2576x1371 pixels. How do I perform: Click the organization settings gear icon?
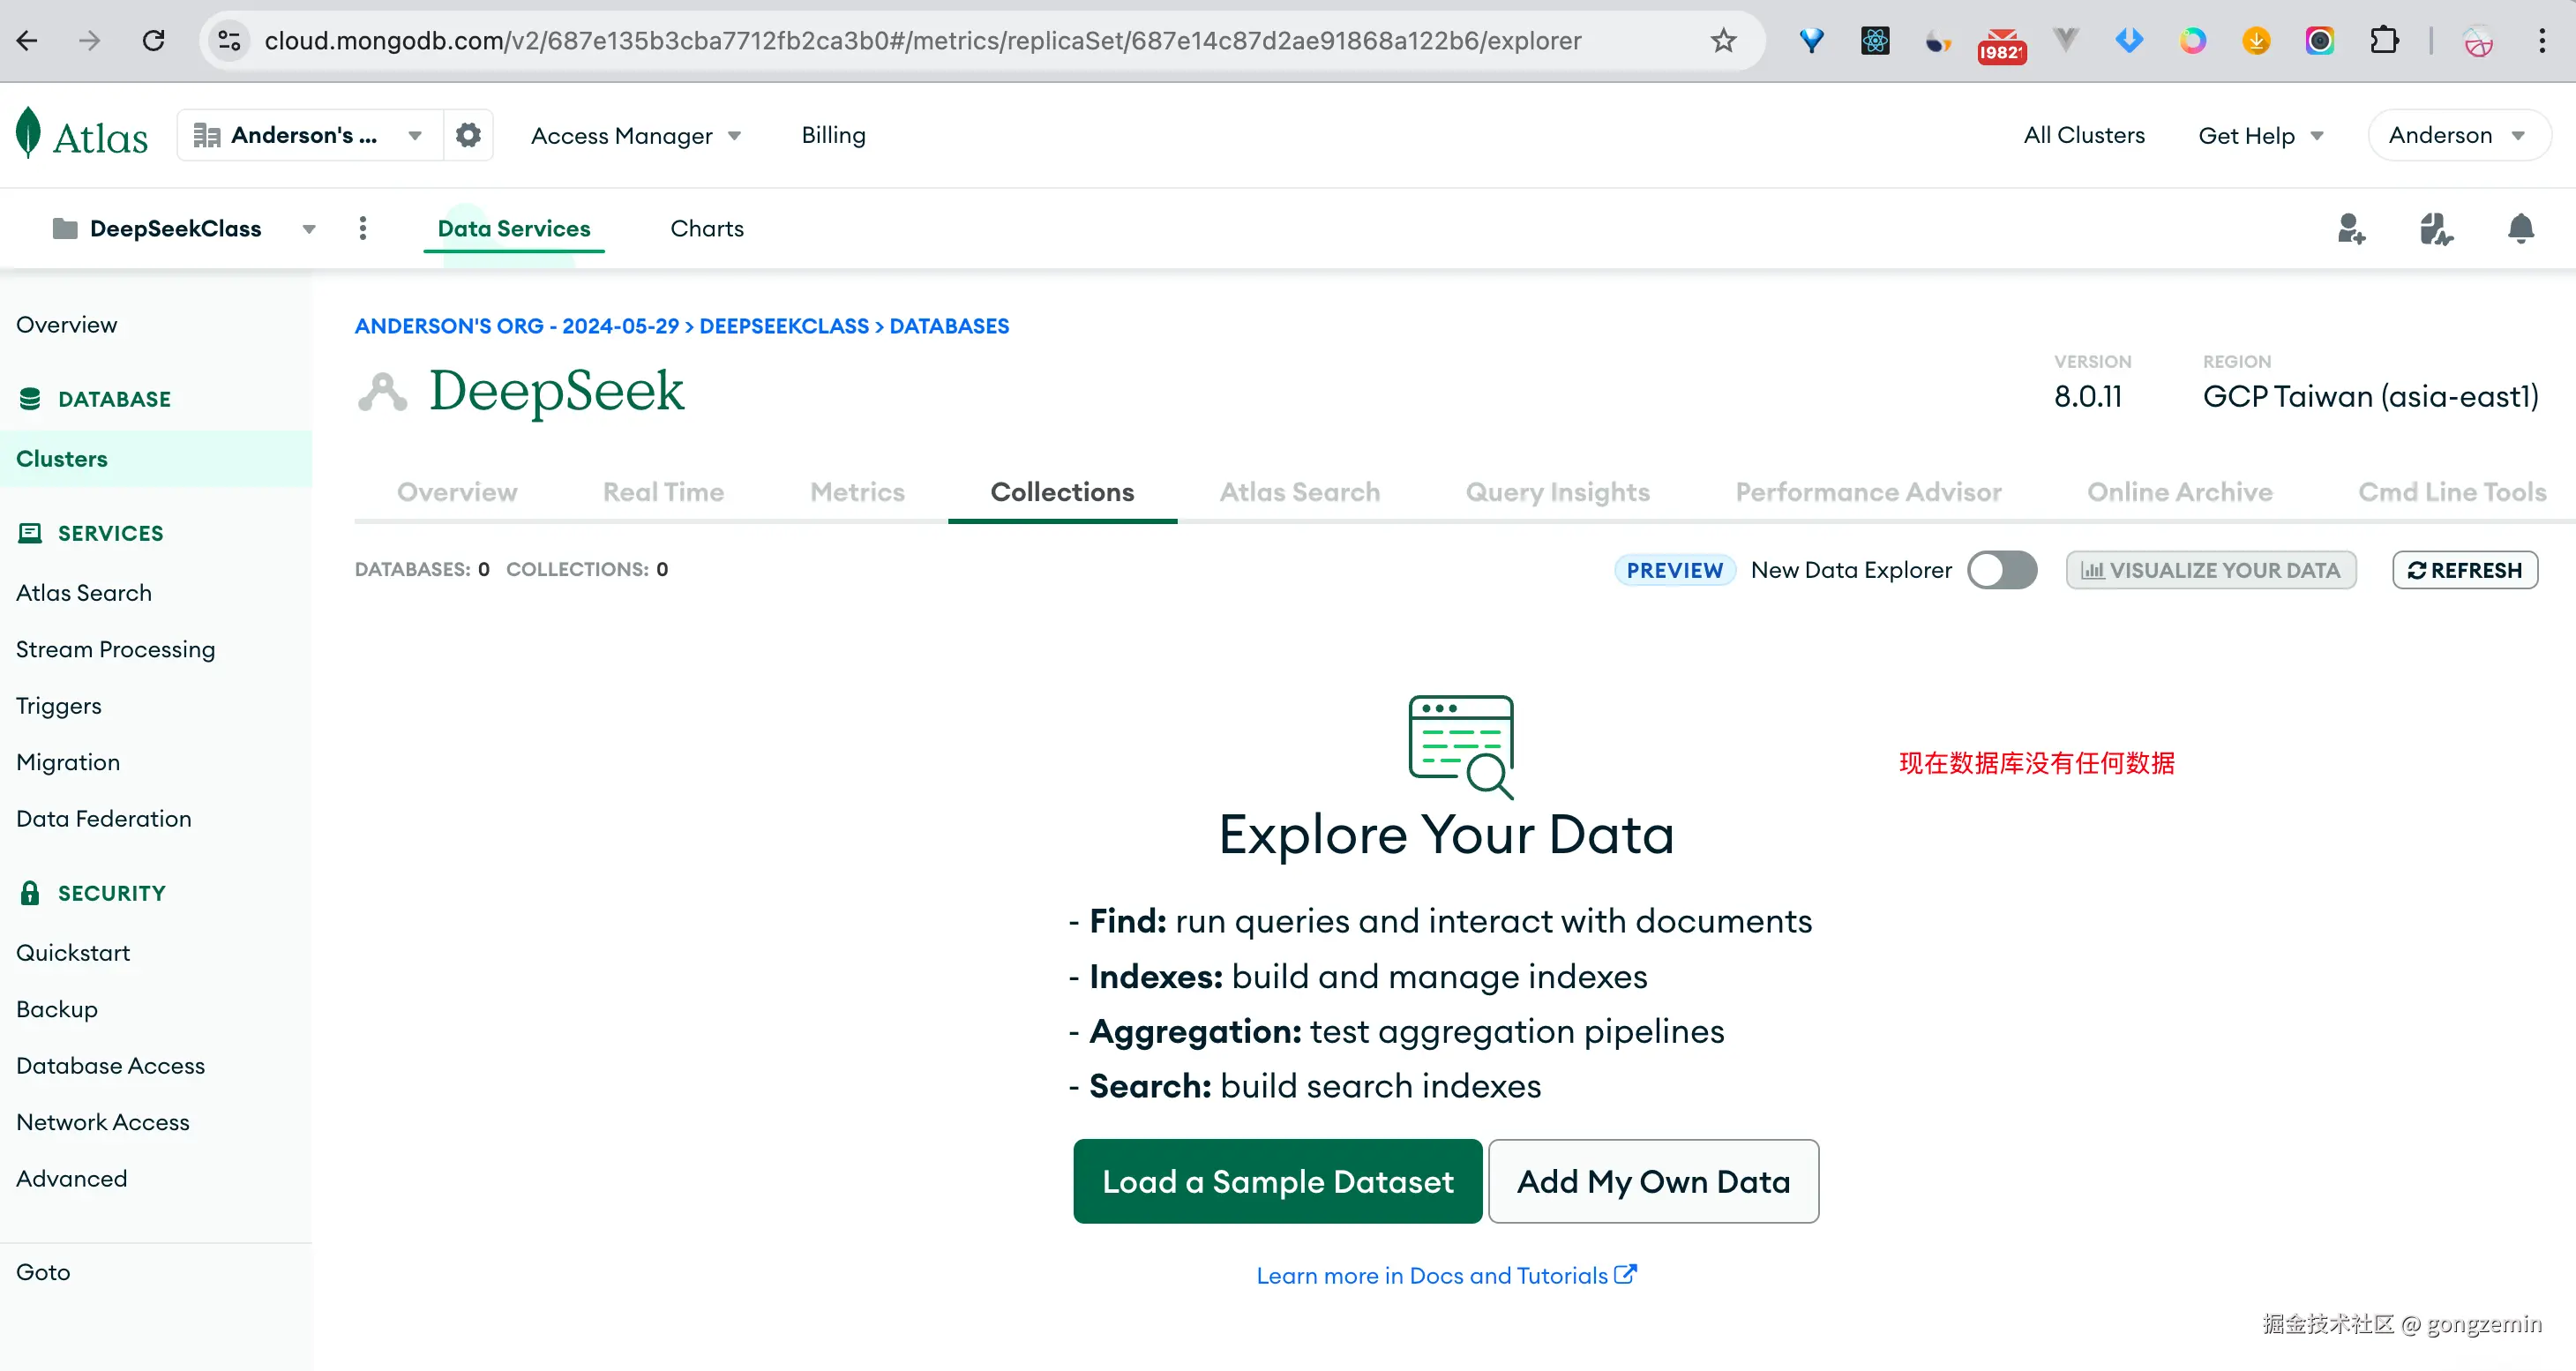(468, 135)
